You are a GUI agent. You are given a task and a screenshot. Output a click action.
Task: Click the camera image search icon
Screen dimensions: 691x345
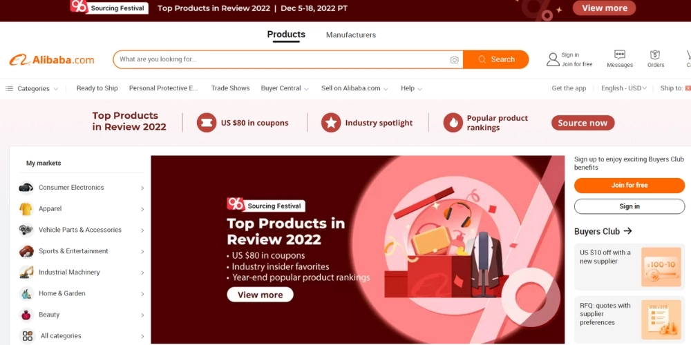pos(455,60)
